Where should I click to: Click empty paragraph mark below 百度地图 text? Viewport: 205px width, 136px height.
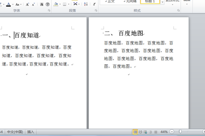click(129, 74)
